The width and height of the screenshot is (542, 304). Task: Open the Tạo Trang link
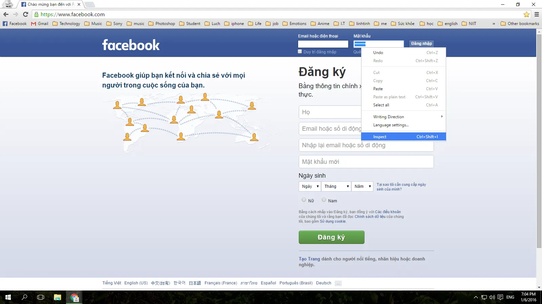point(309,259)
